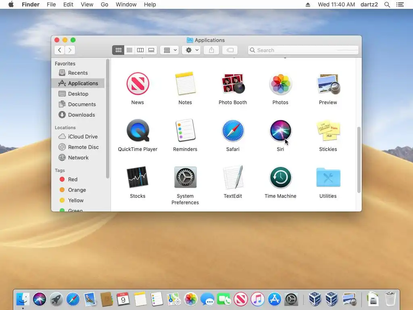This screenshot has width=413, height=310.
Task: Click Finder icon in the Dock
Action: tap(23, 299)
